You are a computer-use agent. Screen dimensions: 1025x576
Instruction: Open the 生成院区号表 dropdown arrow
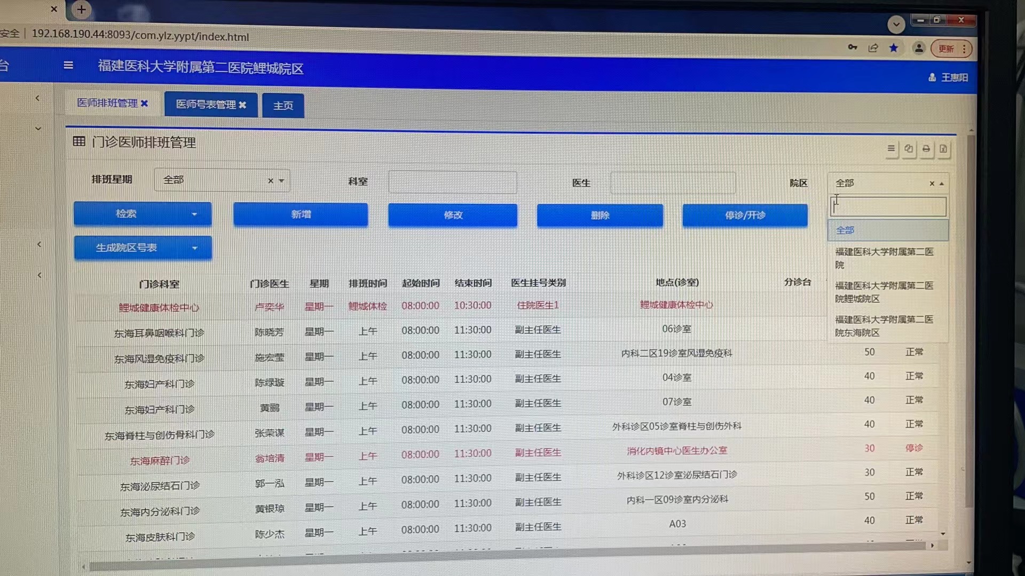click(195, 248)
